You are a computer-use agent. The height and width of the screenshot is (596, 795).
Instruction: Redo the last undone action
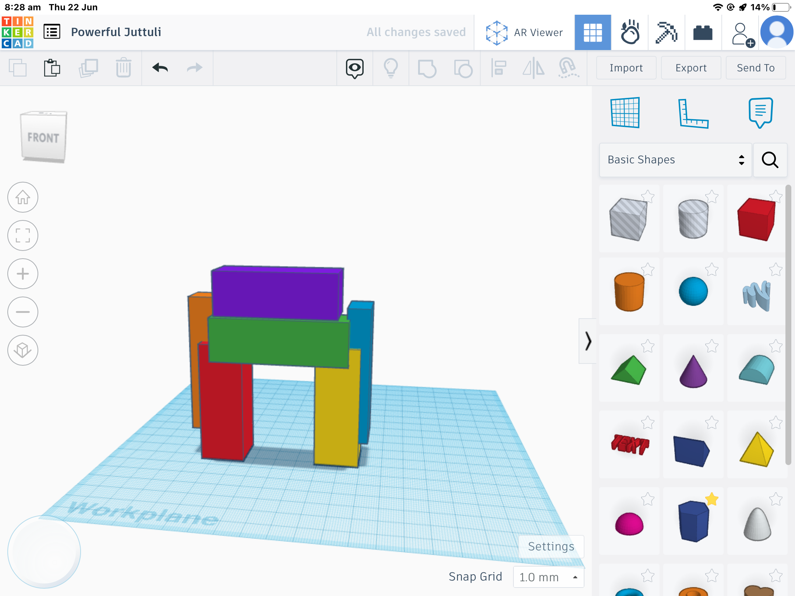point(195,68)
